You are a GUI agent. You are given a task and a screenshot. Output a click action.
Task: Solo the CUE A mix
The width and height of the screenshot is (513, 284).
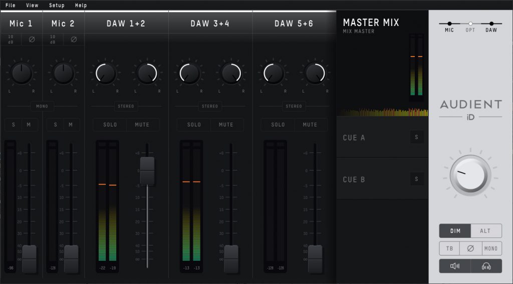416,137
